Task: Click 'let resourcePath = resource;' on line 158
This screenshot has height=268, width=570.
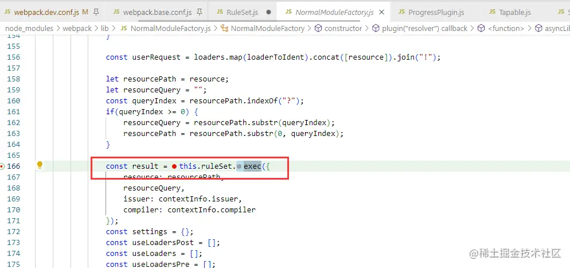Action: click(167, 79)
